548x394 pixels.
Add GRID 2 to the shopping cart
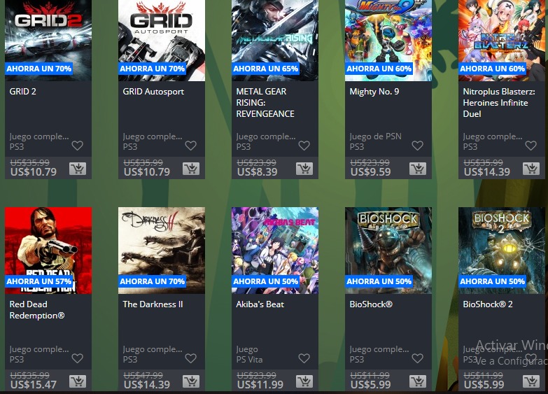pos(77,169)
